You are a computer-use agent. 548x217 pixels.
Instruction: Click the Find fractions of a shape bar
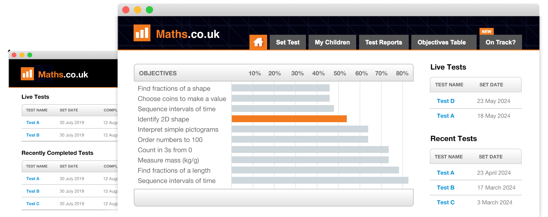click(281, 88)
